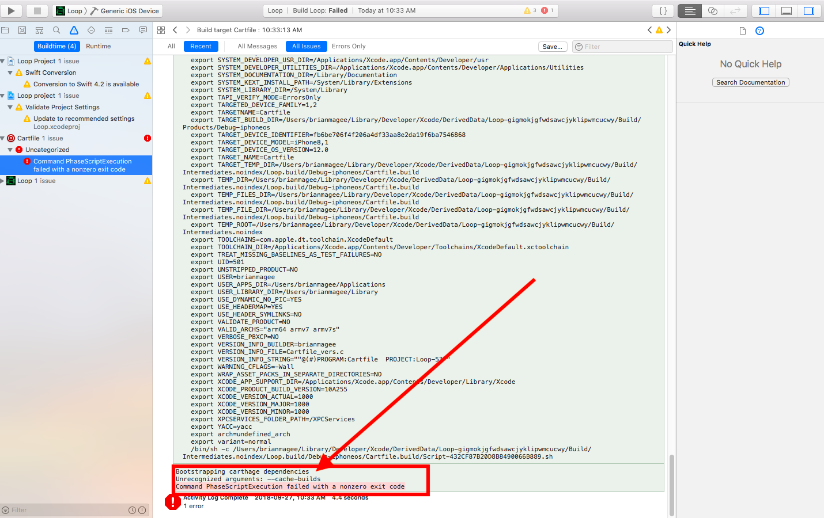824x518 pixels.
Task: Toggle the Utilities panel visibility
Action: tap(809, 10)
